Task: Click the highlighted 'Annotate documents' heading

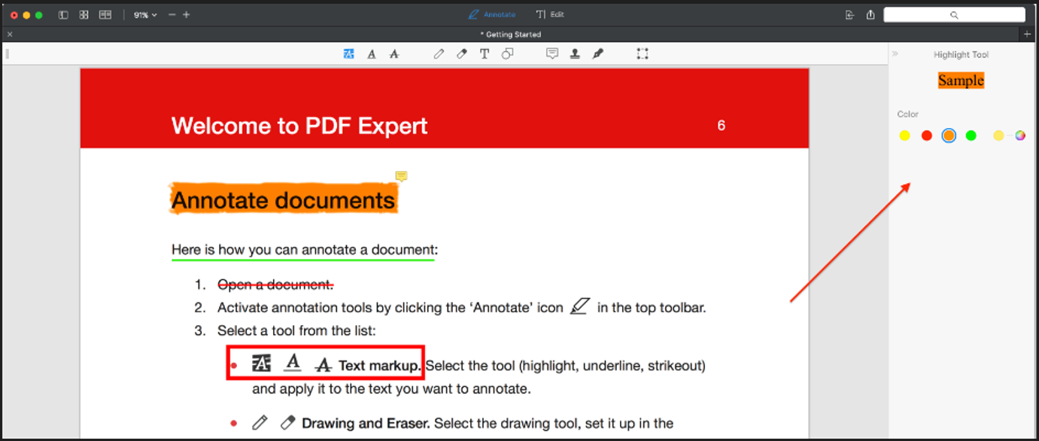Action: pyautogui.click(x=284, y=200)
